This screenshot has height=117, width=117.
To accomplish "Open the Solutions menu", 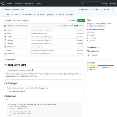I will [x=19, y=3].
